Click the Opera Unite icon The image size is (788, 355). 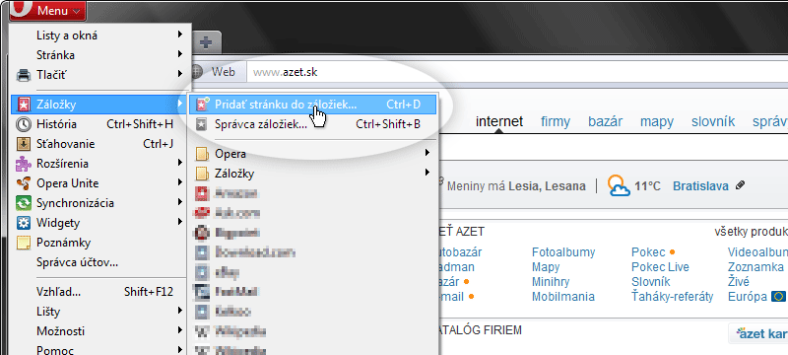pyautogui.click(x=23, y=183)
